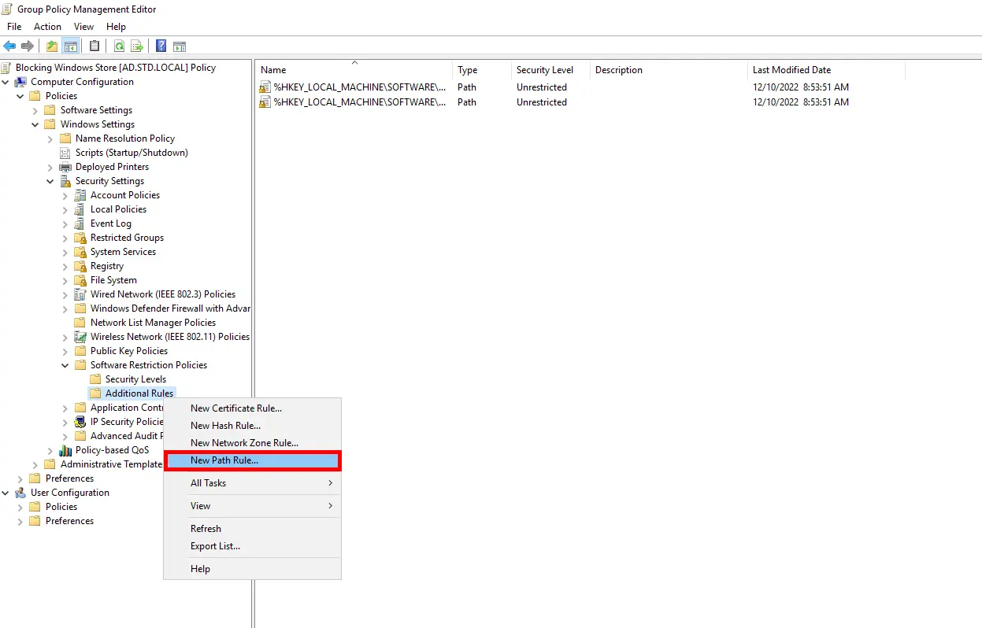Click the Show Action Pane toolbar icon

[x=180, y=46]
